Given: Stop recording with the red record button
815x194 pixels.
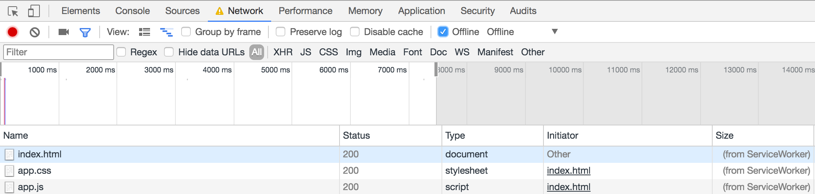Looking at the screenshot, I should 13,32.
